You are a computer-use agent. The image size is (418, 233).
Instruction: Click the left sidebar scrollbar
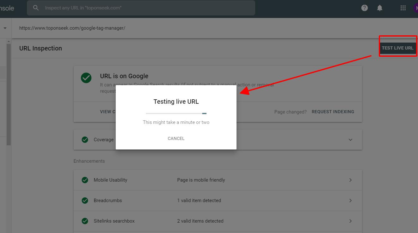(9, 95)
